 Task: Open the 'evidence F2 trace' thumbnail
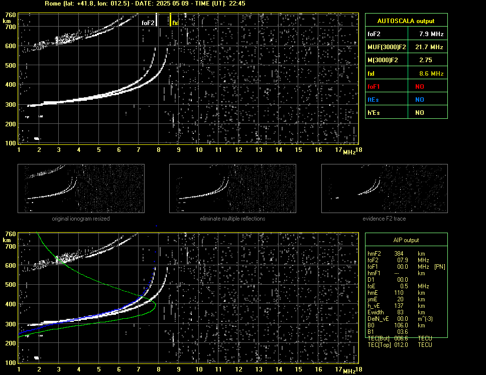click(385, 189)
